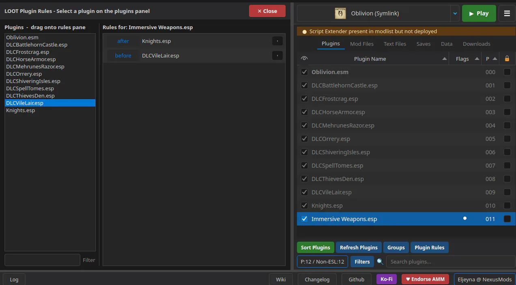Open the Filters button
Viewport: 516px width, 285px height.
[x=362, y=262]
